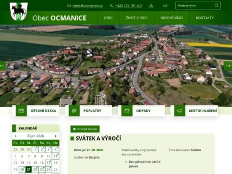Click the Odpady bin icon
Image resolution: width=232 pixels, height=174 pixels.
tap(127, 110)
